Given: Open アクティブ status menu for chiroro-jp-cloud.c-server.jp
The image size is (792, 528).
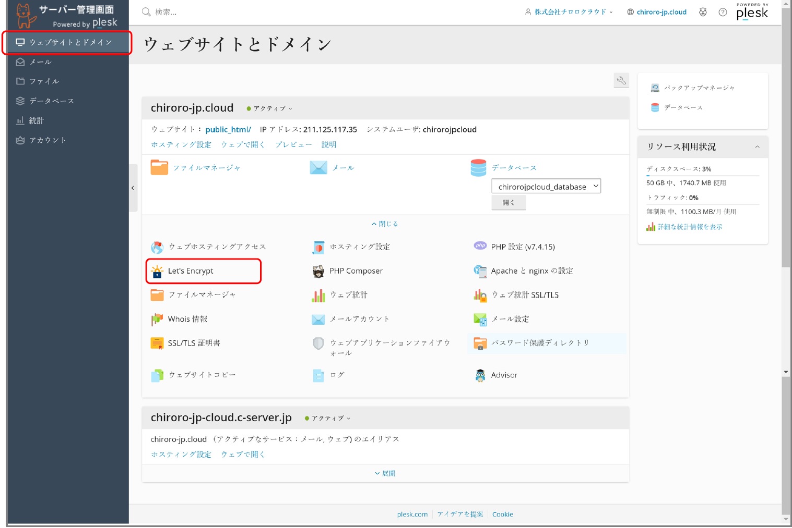Looking at the screenshot, I should click(x=328, y=418).
